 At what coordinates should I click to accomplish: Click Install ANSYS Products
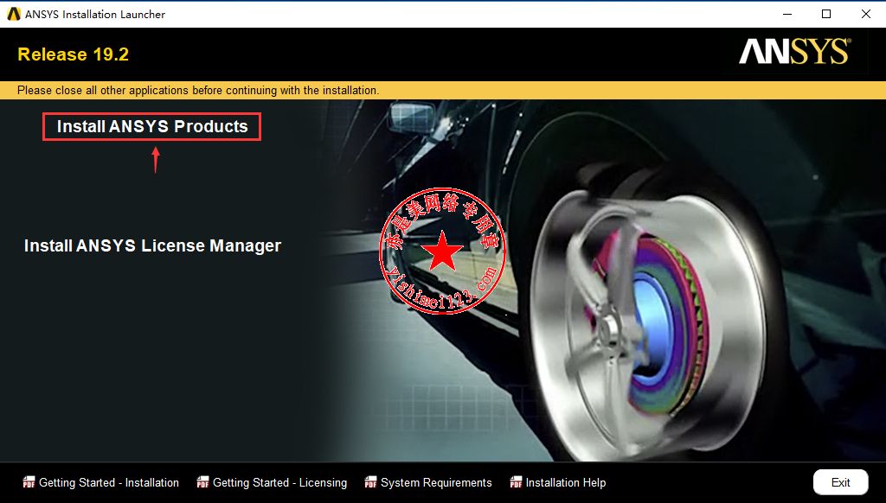(152, 126)
